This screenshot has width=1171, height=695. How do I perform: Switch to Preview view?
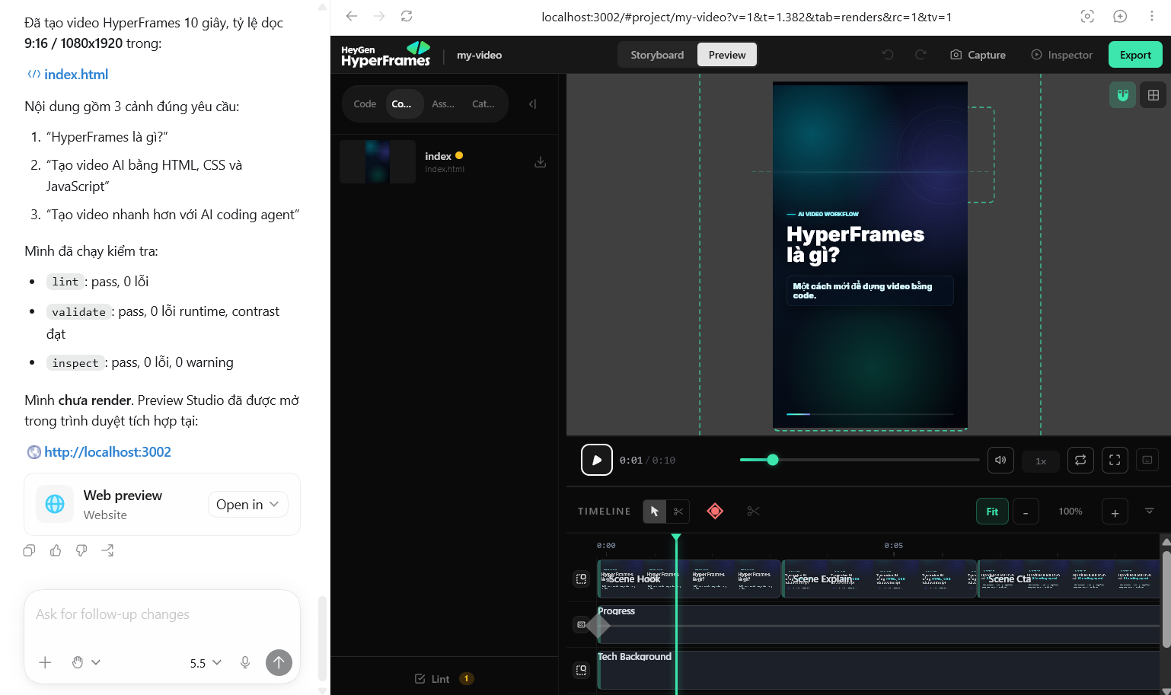coord(727,55)
